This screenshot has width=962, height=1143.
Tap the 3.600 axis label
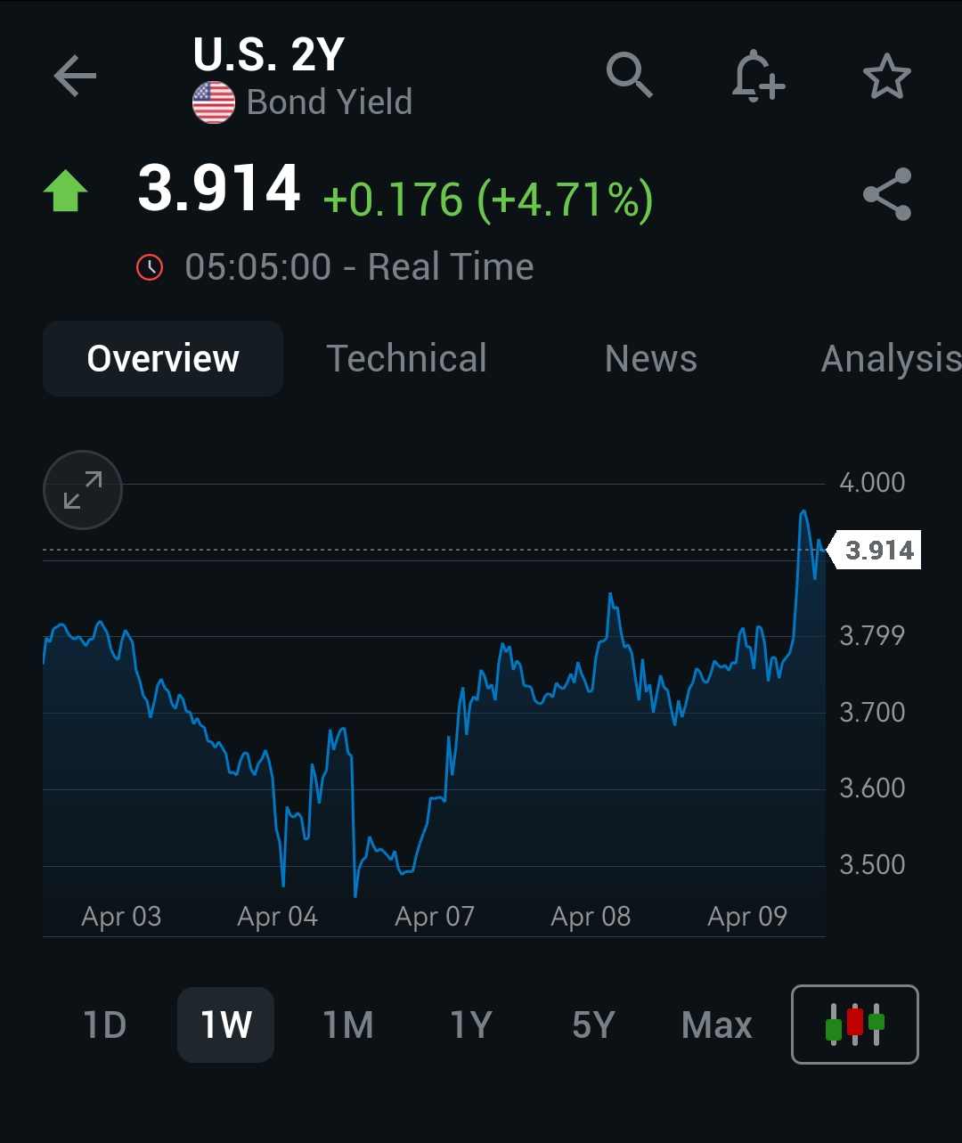pyautogui.click(x=872, y=788)
